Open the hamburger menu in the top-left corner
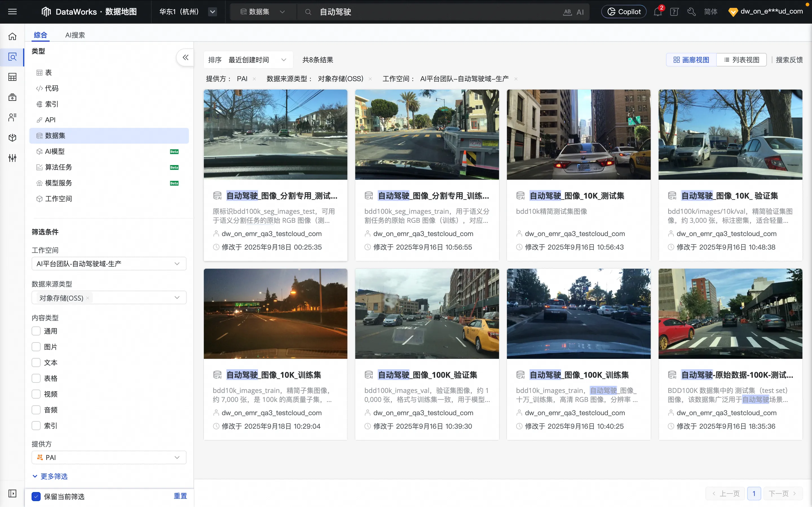The image size is (812, 507). (x=12, y=12)
